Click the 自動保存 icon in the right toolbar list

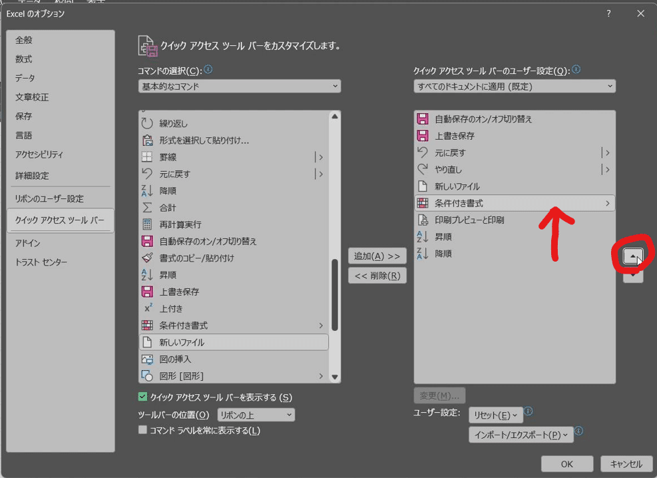click(422, 119)
